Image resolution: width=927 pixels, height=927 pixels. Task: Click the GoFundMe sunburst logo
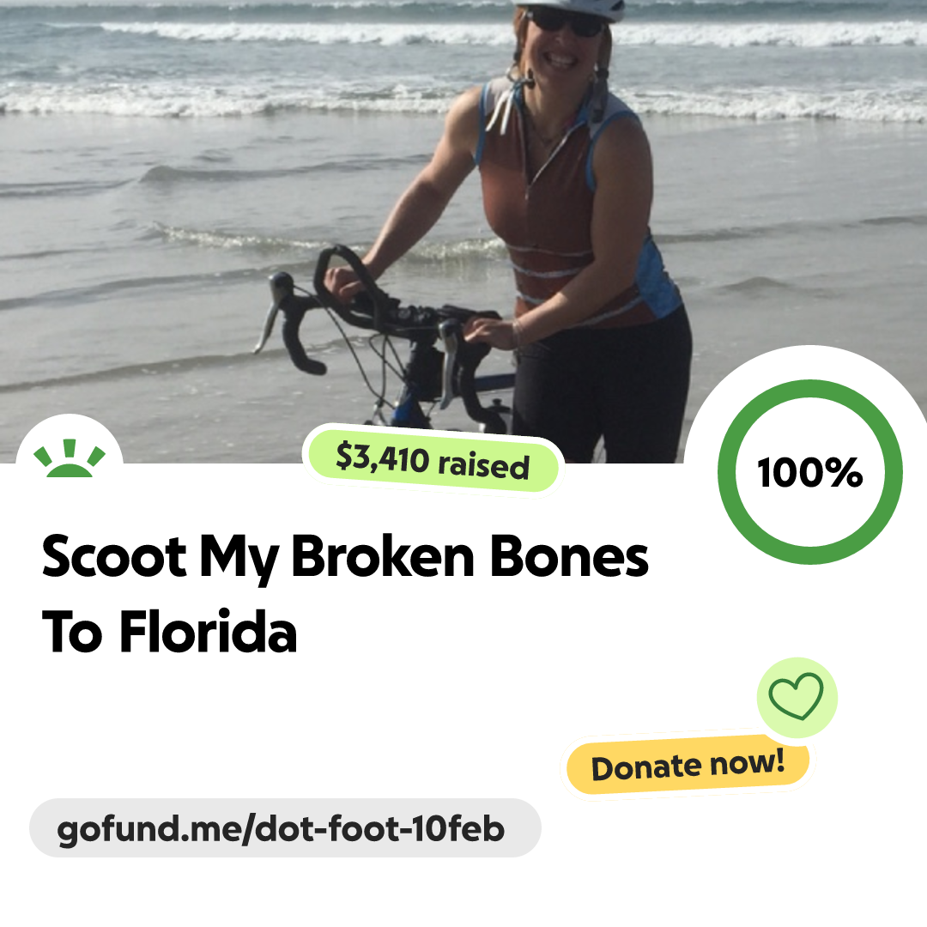coord(70,458)
